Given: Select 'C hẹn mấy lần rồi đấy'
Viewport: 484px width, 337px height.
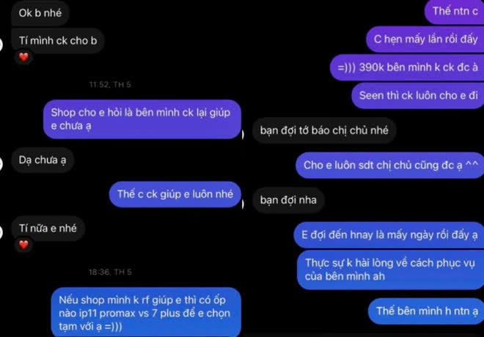Looking at the screenshot, I should pos(425,39).
